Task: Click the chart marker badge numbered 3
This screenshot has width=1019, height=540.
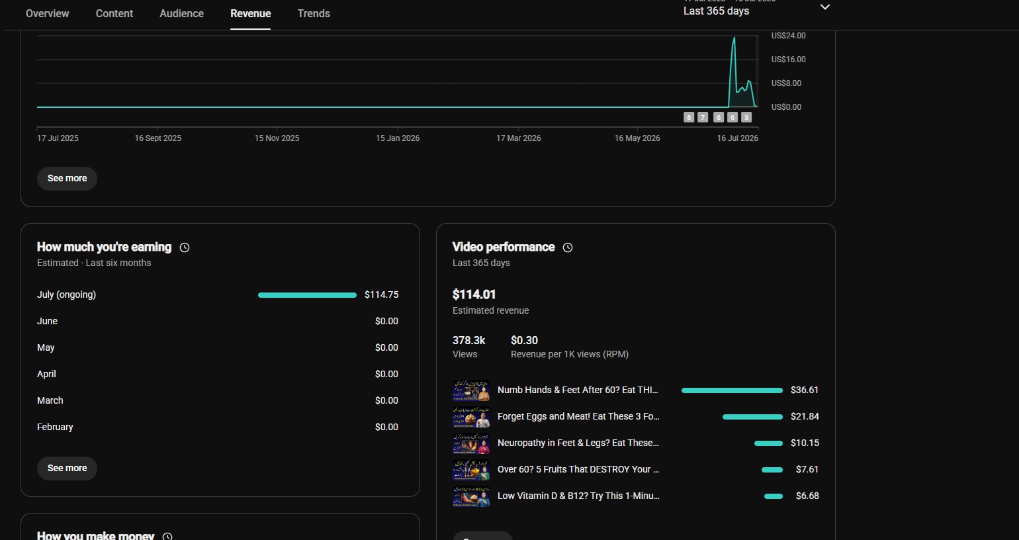Action: pos(746,117)
